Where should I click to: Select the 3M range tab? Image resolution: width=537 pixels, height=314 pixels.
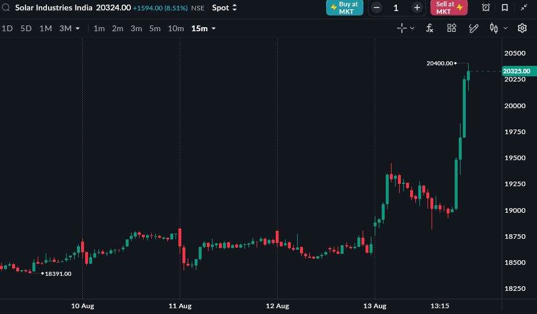(x=65, y=28)
